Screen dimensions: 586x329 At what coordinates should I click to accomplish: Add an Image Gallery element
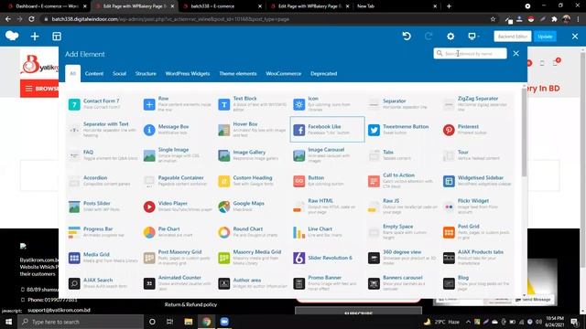253,155
